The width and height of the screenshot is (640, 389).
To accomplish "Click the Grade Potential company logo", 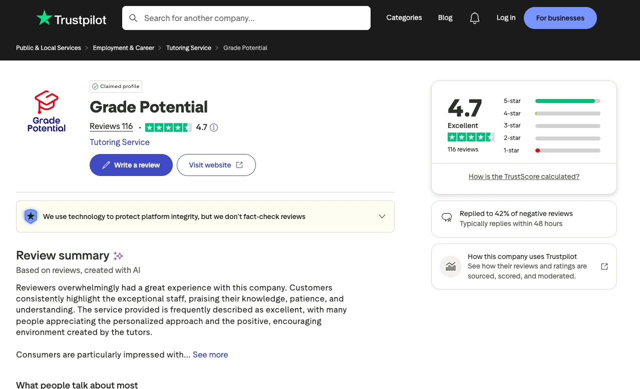I will (x=46, y=110).
